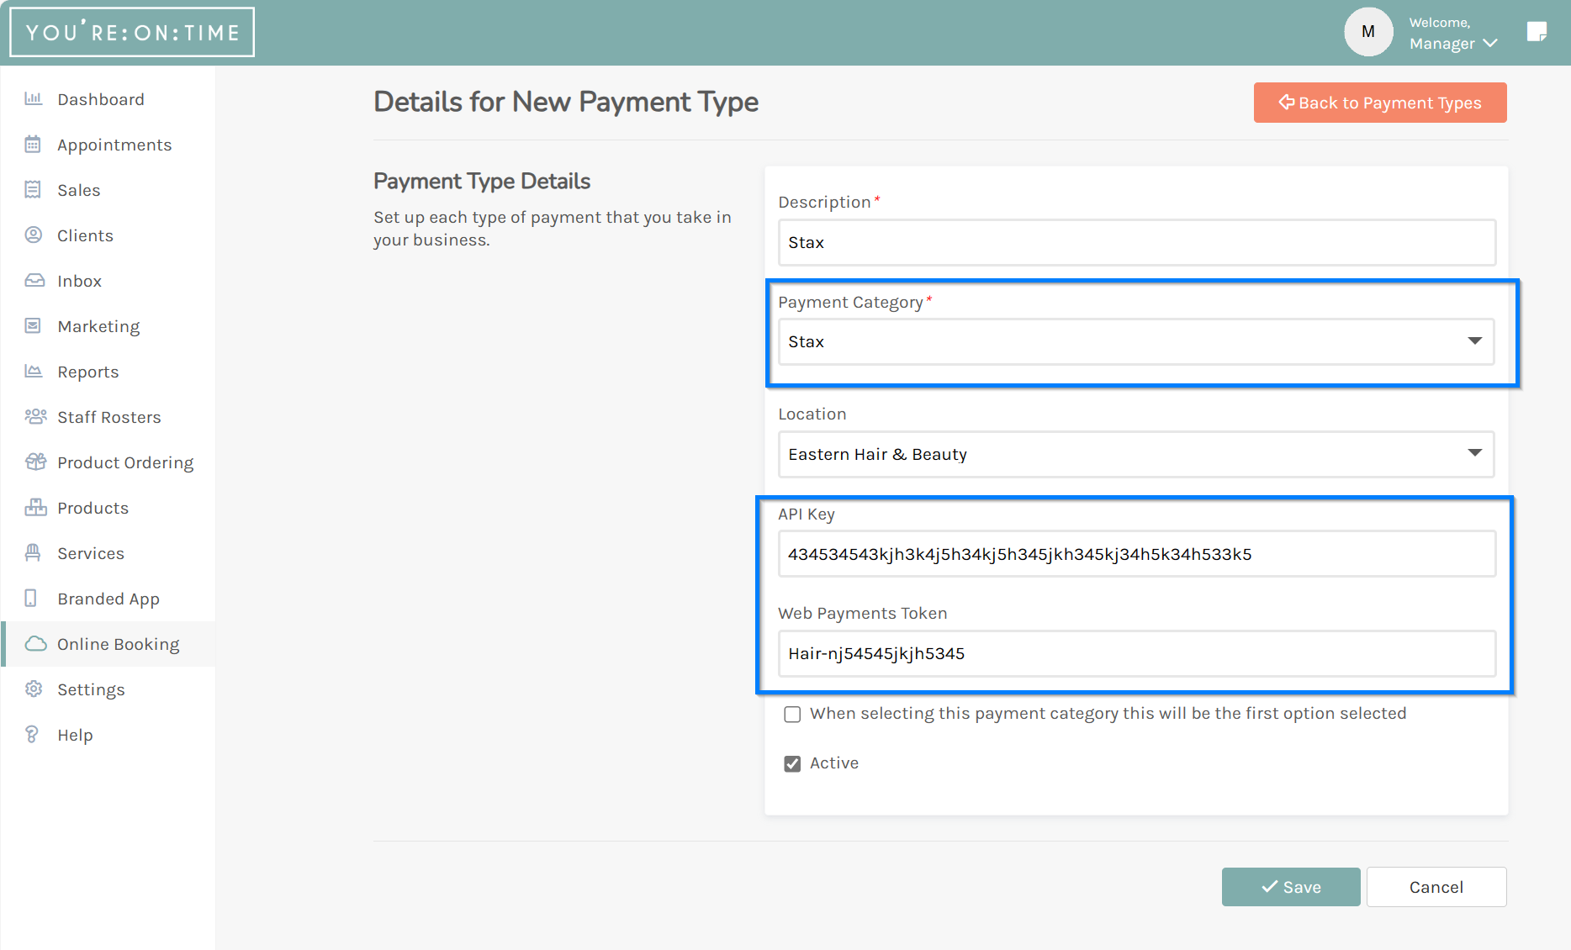Toggle the Active payment type setting

coord(791,763)
